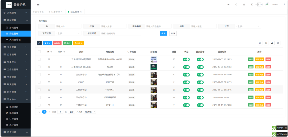288x137 pixels.
Task: Open the 点评管理 sidebar item
Action: [15, 125]
